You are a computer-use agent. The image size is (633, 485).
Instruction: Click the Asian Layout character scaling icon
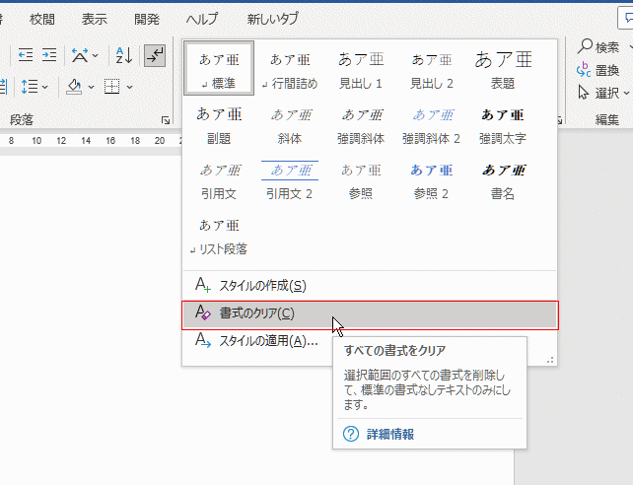80,55
